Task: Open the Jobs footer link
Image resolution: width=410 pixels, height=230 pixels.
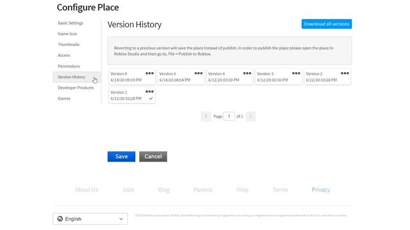Action: coord(128,190)
